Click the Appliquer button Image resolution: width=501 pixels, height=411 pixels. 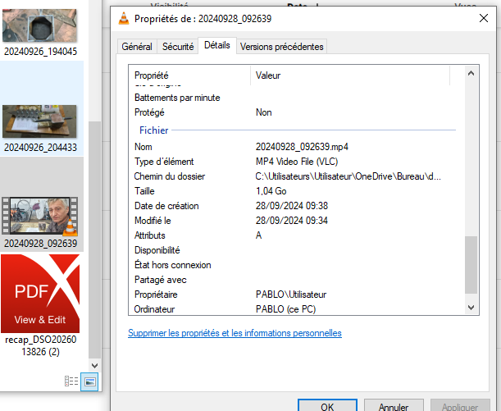tap(460, 406)
